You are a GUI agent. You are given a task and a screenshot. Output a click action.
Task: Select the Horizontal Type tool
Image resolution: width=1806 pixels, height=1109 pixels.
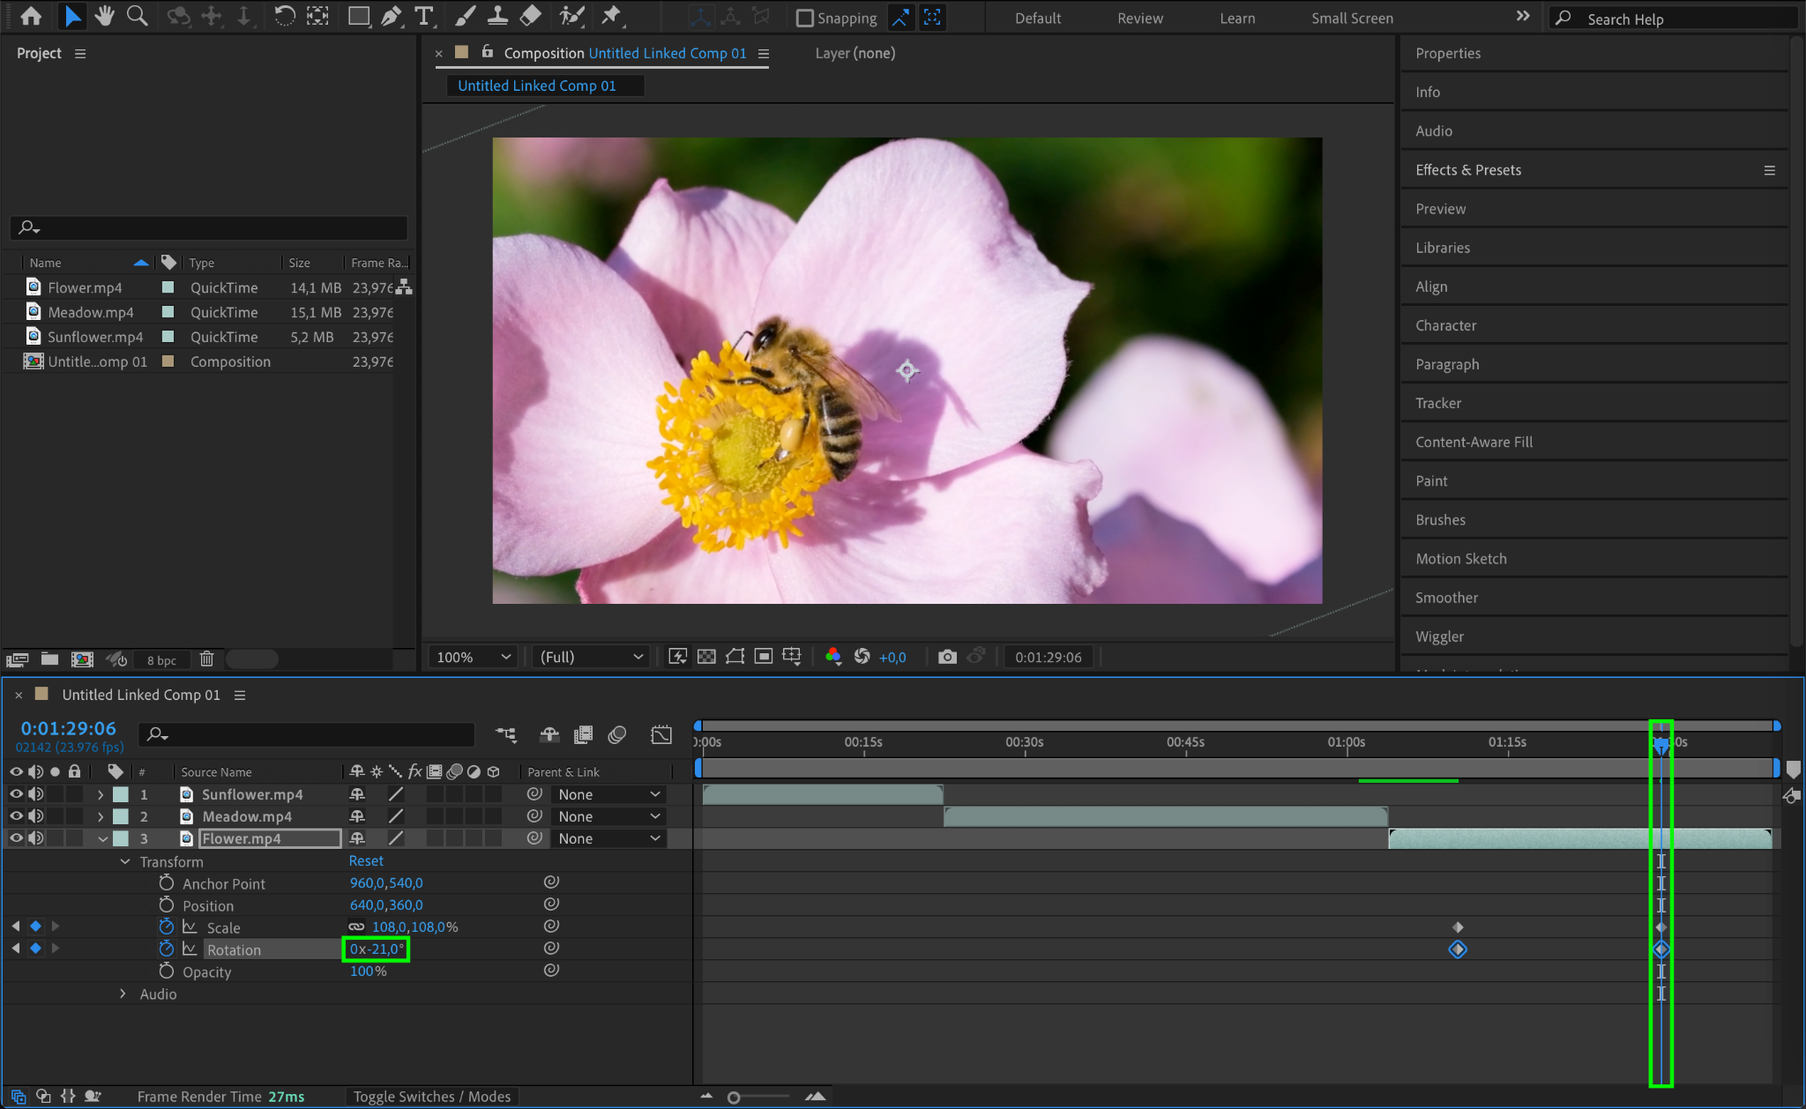(424, 16)
